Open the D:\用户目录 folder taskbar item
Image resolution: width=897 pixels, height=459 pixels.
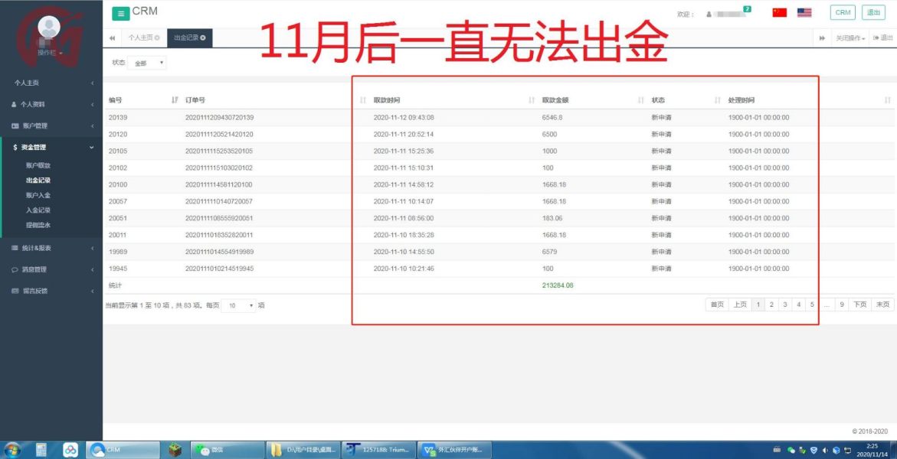(x=304, y=450)
